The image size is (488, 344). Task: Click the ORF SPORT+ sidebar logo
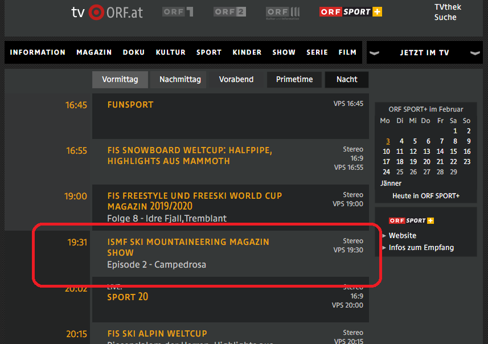point(411,221)
